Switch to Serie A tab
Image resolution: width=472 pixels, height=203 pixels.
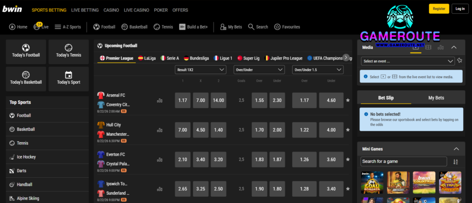[x=170, y=58]
